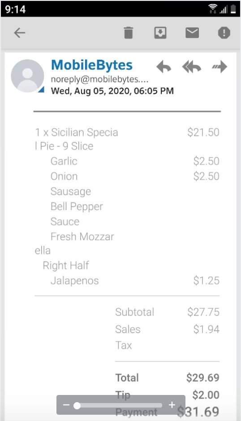The width and height of the screenshot is (241, 421).
Task: Select the Sicilian Special Pie line item
Action: [127, 139]
